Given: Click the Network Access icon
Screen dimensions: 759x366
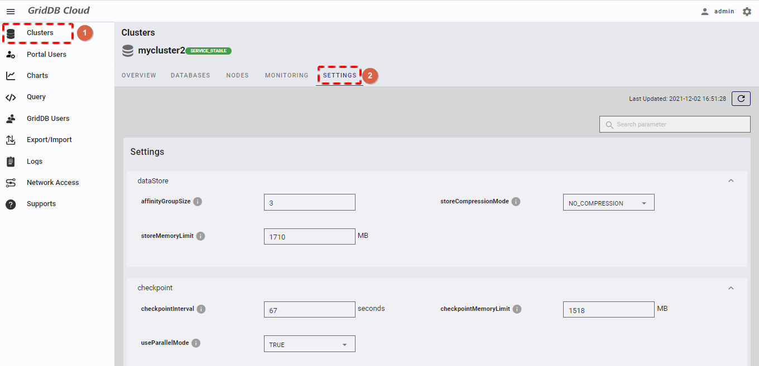Looking at the screenshot, I should click(x=11, y=183).
